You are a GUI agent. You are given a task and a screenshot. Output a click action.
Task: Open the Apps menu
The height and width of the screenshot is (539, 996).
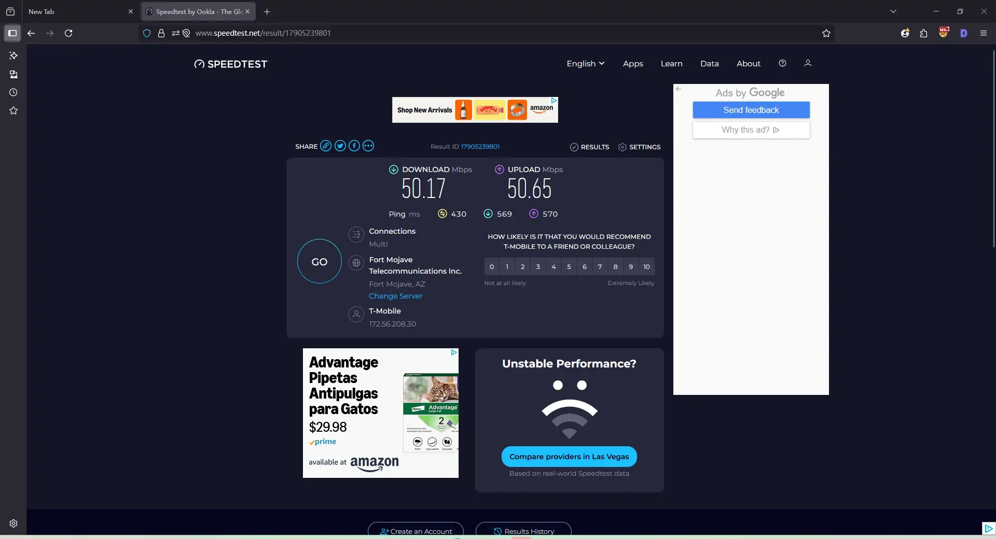pos(633,64)
